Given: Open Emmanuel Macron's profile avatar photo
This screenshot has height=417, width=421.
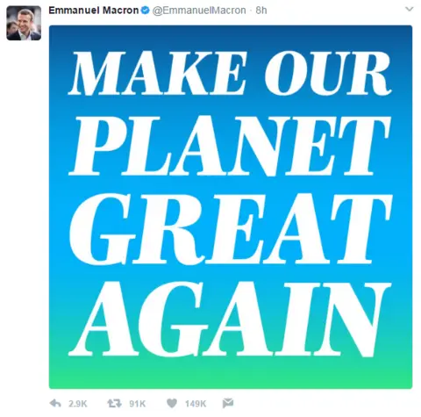Looking at the screenshot, I should (x=24, y=23).
